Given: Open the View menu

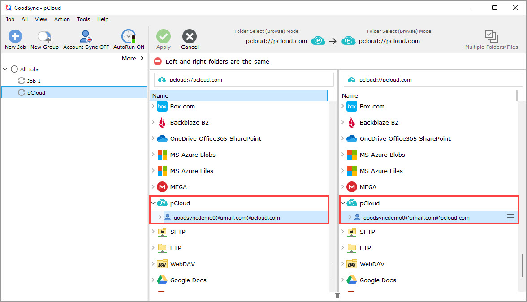Looking at the screenshot, I should click(x=41, y=19).
